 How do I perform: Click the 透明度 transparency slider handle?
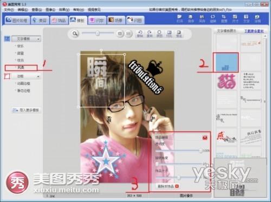[x=201, y=151]
